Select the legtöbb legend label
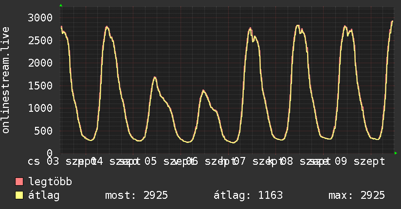 [50, 182]
